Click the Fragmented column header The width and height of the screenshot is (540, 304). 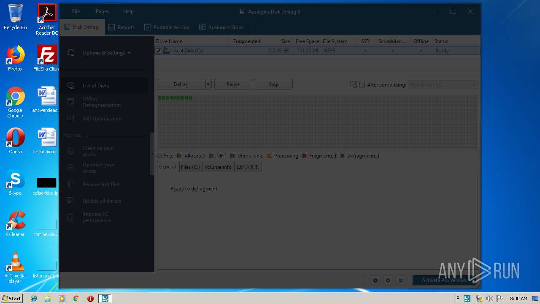coord(246,41)
